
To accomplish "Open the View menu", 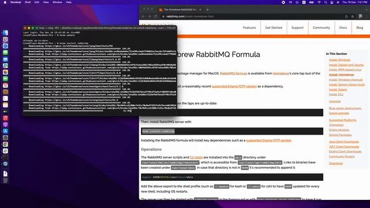I will tap(46, 2).
